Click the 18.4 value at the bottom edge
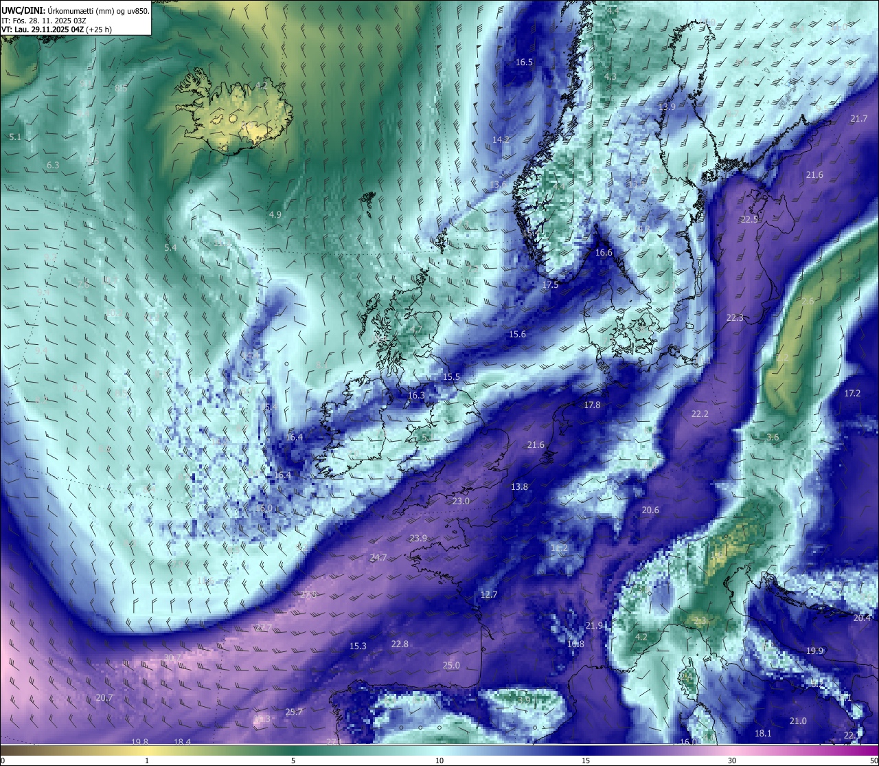 182,741
